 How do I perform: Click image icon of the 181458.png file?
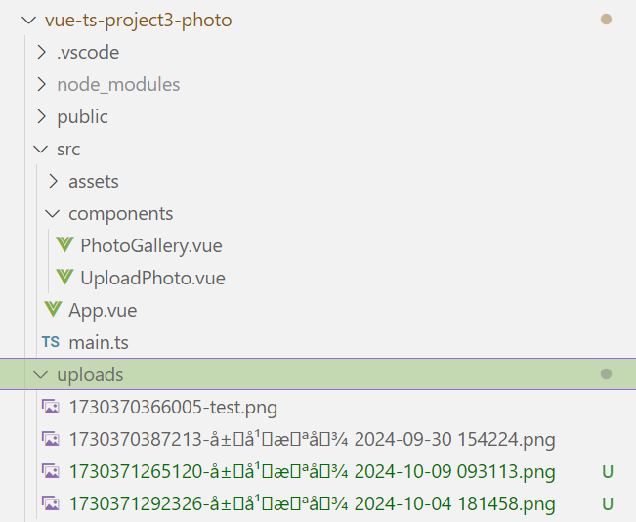tap(51, 504)
